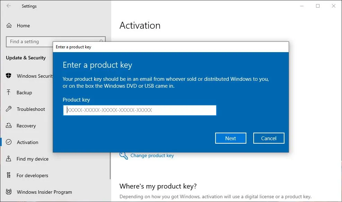Navigate to Troubleshoot settings page

click(x=29, y=109)
